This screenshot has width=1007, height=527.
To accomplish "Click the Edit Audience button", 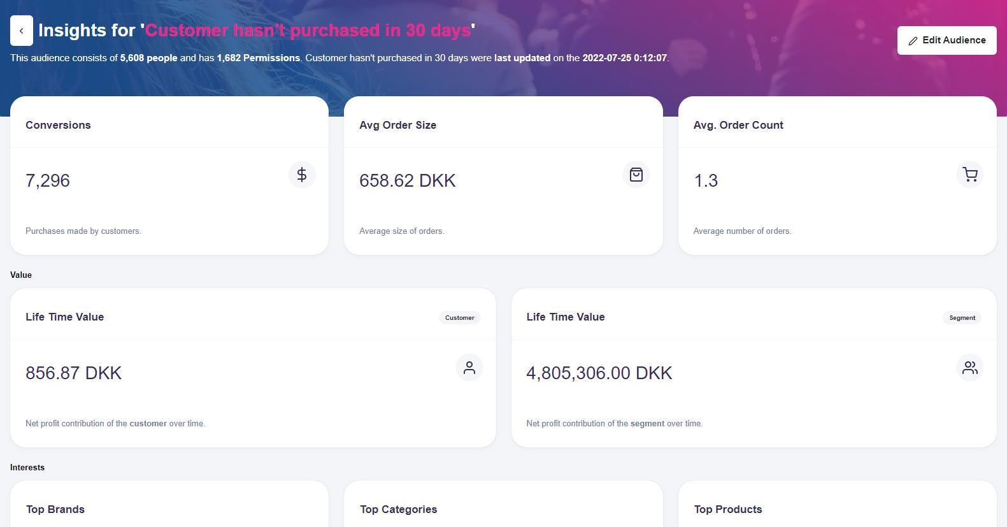I will [x=946, y=40].
